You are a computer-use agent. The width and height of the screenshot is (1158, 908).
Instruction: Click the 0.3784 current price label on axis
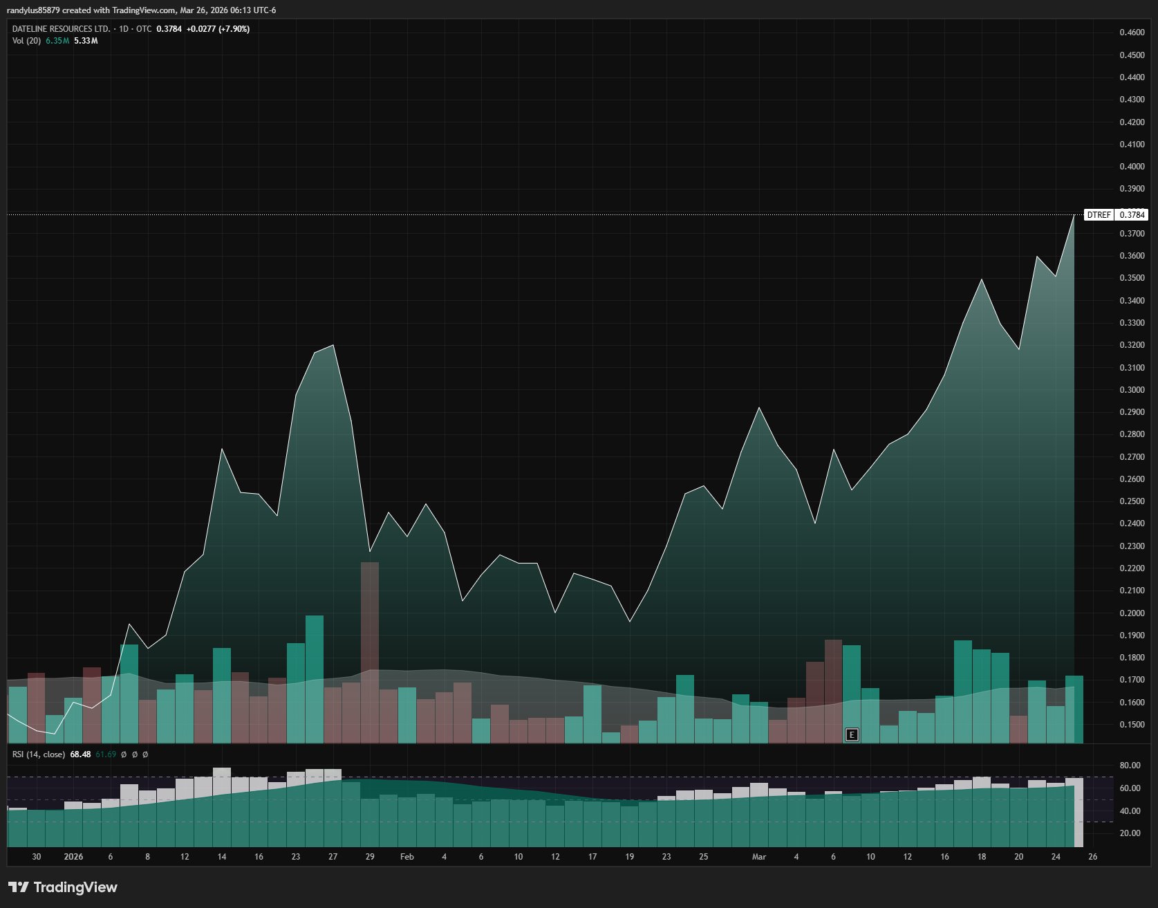(x=1132, y=215)
